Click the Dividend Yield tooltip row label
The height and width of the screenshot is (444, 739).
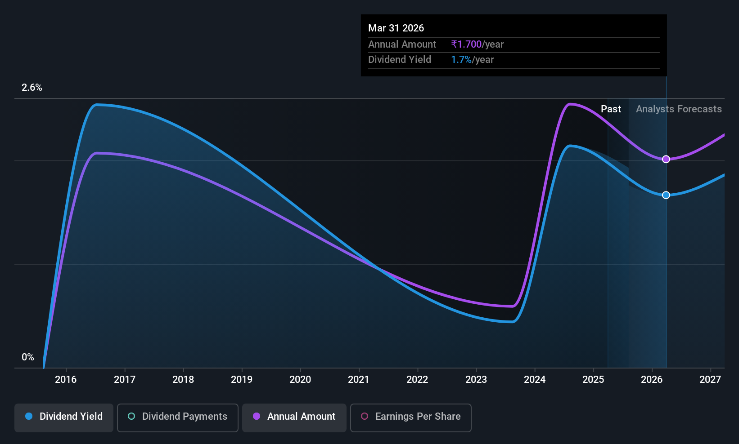(x=400, y=60)
